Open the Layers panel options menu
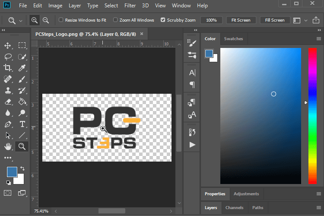 click(319, 207)
